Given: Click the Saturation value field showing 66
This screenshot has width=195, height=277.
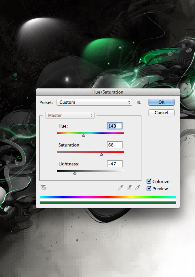Looking at the screenshot, I should [x=114, y=145].
